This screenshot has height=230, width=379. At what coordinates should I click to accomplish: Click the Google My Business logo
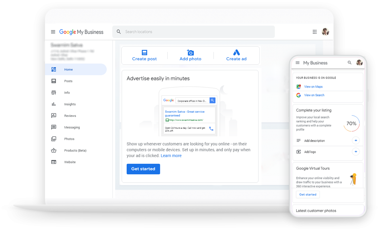(81, 32)
